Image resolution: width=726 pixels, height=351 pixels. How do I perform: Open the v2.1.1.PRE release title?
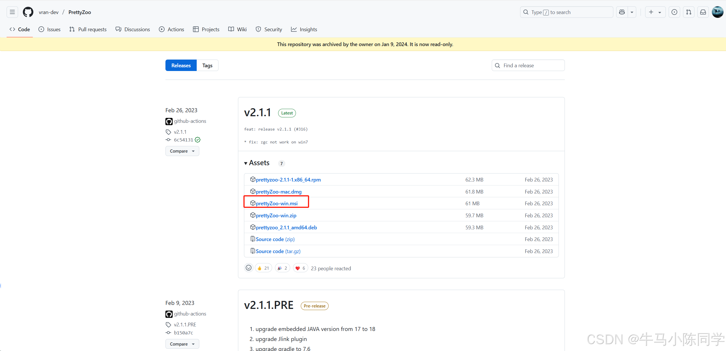(x=269, y=305)
